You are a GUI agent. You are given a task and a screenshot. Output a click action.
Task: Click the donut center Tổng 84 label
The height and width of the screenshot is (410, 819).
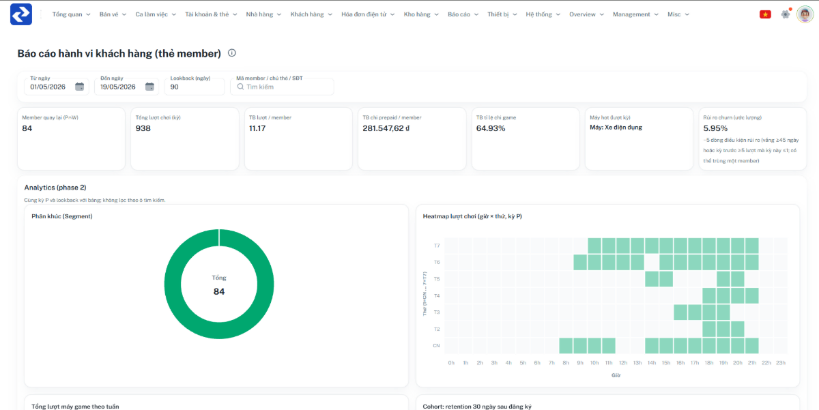219,285
